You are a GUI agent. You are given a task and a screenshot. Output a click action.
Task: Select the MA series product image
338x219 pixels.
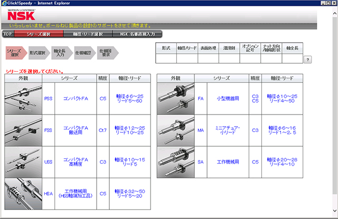click(x=176, y=130)
